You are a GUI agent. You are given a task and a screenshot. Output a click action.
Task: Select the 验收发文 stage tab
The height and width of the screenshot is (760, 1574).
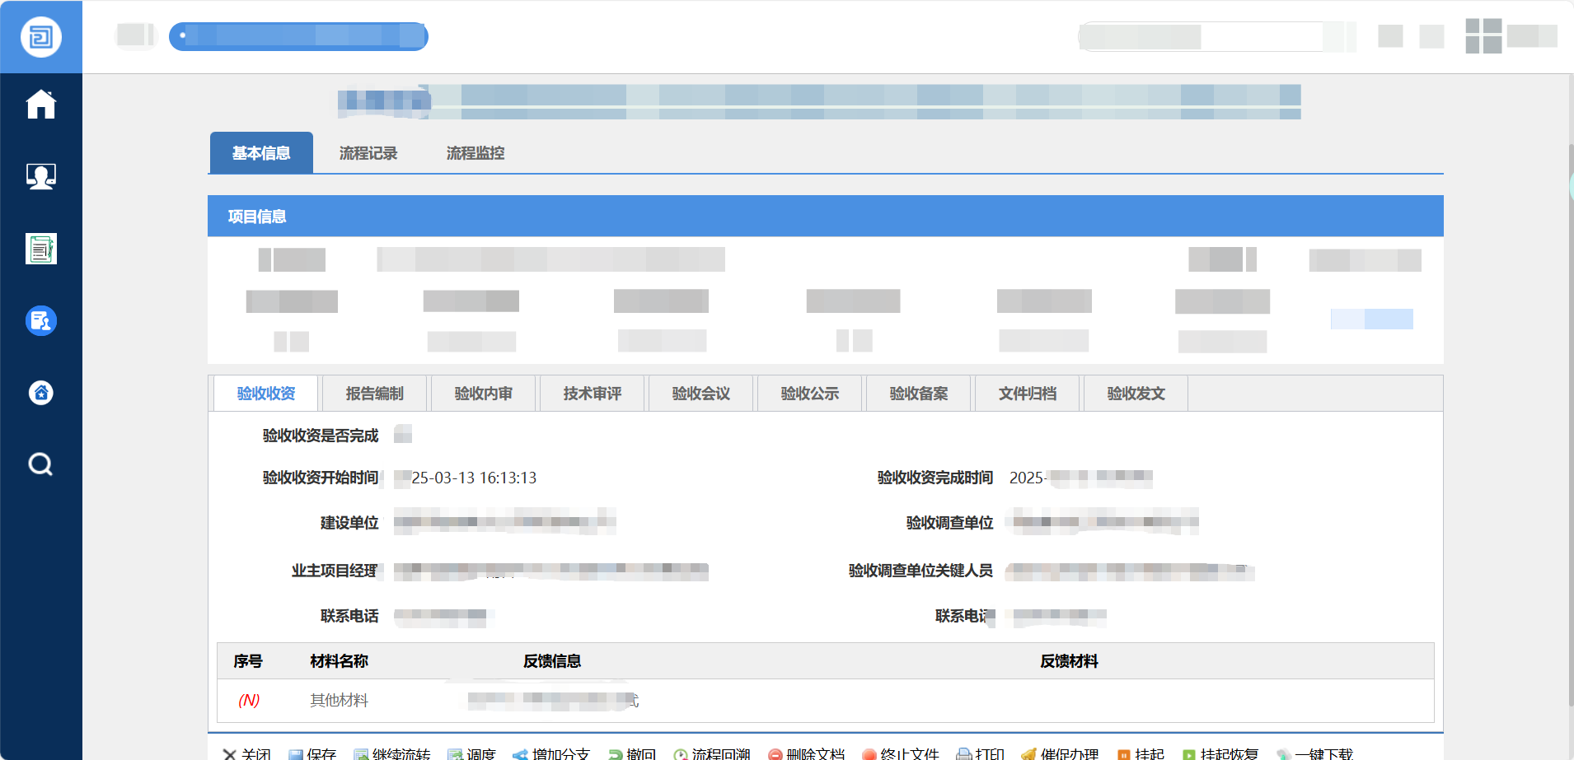pos(1136,394)
